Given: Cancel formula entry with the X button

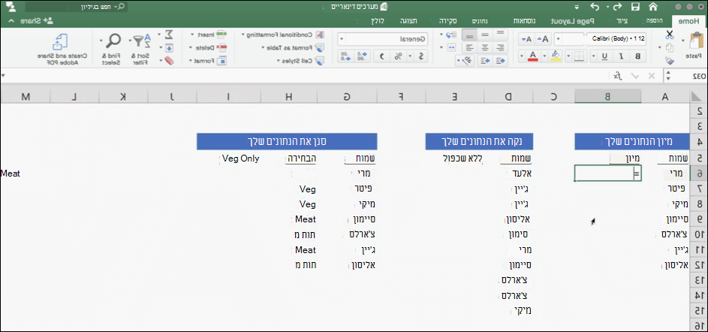Looking at the screenshot, I should click(x=651, y=76).
